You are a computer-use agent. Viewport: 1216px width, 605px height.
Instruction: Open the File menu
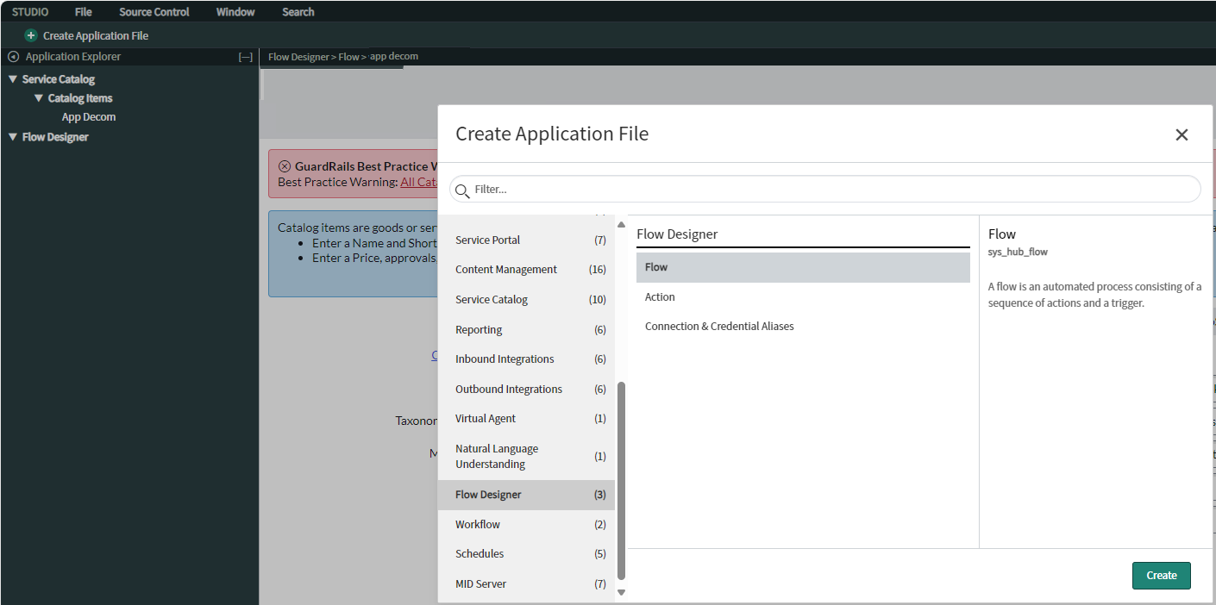click(x=84, y=12)
